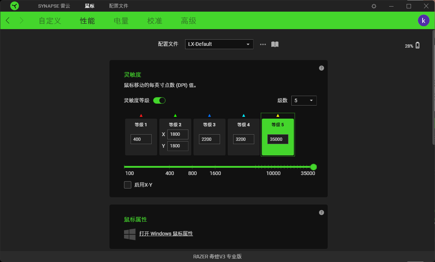Viewport: 435px width, 262px height.
Task: Switch to the 自定义 tab
Action: (x=50, y=21)
